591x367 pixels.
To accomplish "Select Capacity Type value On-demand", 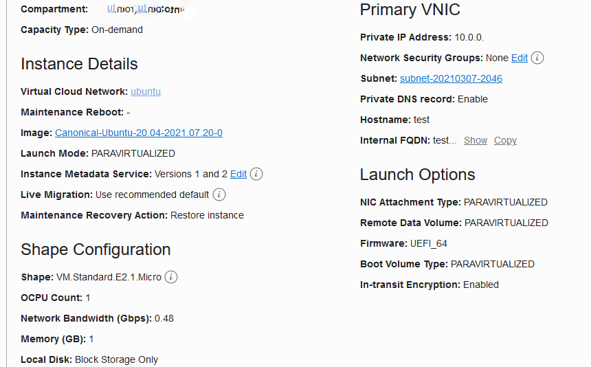I will click(x=118, y=30).
